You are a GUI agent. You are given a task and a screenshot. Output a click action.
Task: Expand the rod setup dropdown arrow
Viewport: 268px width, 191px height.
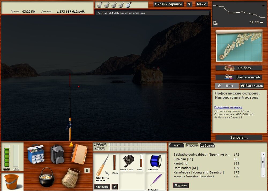click(x=115, y=187)
